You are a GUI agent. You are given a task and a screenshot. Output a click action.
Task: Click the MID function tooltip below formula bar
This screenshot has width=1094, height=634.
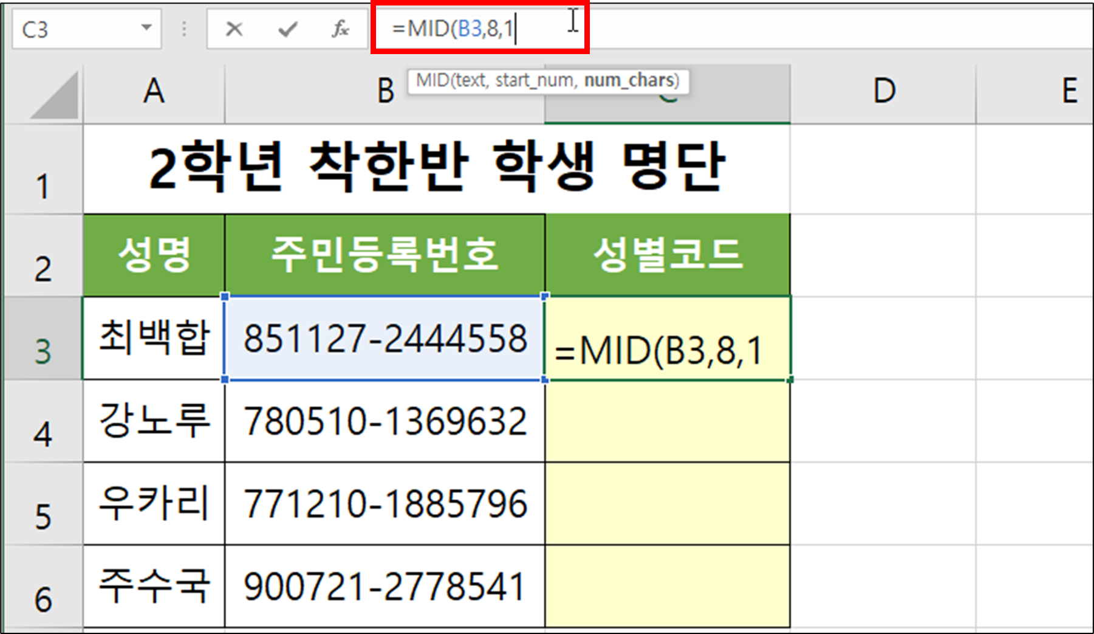(549, 80)
